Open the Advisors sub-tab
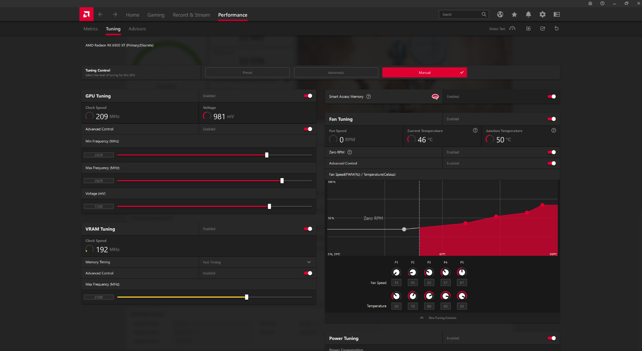Viewport: 642px width, 351px height. point(137,29)
